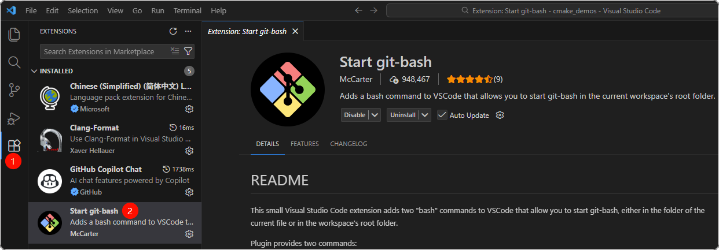Open manage gear for Clang-Format
719x250 pixels.
189,151
